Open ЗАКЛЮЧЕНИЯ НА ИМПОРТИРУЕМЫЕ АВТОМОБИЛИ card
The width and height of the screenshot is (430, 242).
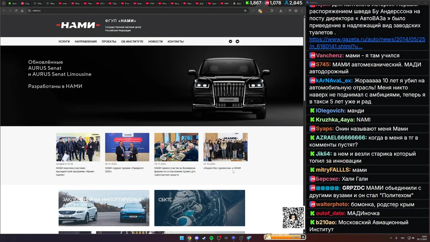(x=104, y=208)
